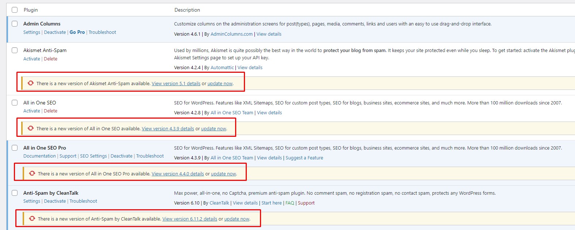Open Anti-Spam by CleanTalk Settings
Viewport: 575px width, 230px height.
(32, 201)
